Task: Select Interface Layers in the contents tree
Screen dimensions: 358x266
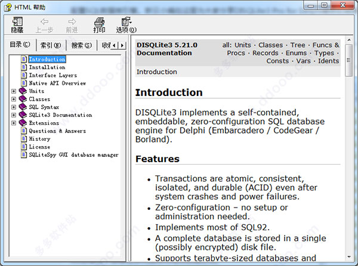Action: pos(53,75)
